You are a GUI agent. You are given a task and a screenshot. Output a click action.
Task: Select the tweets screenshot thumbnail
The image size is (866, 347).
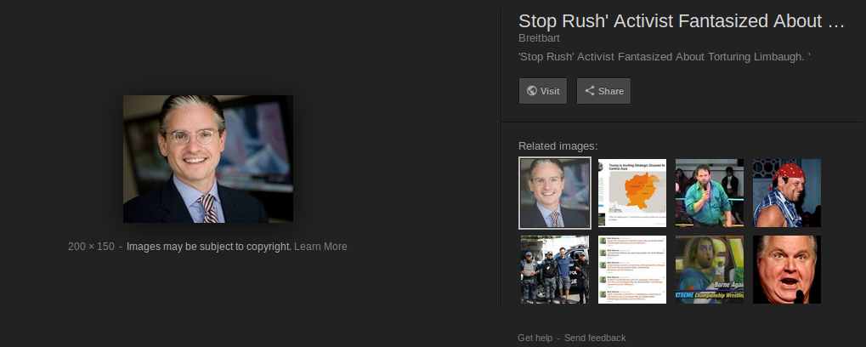tap(632, 270)
